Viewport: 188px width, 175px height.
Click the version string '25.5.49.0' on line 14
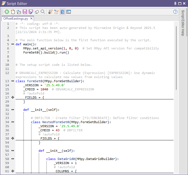[x=55, y=85]
